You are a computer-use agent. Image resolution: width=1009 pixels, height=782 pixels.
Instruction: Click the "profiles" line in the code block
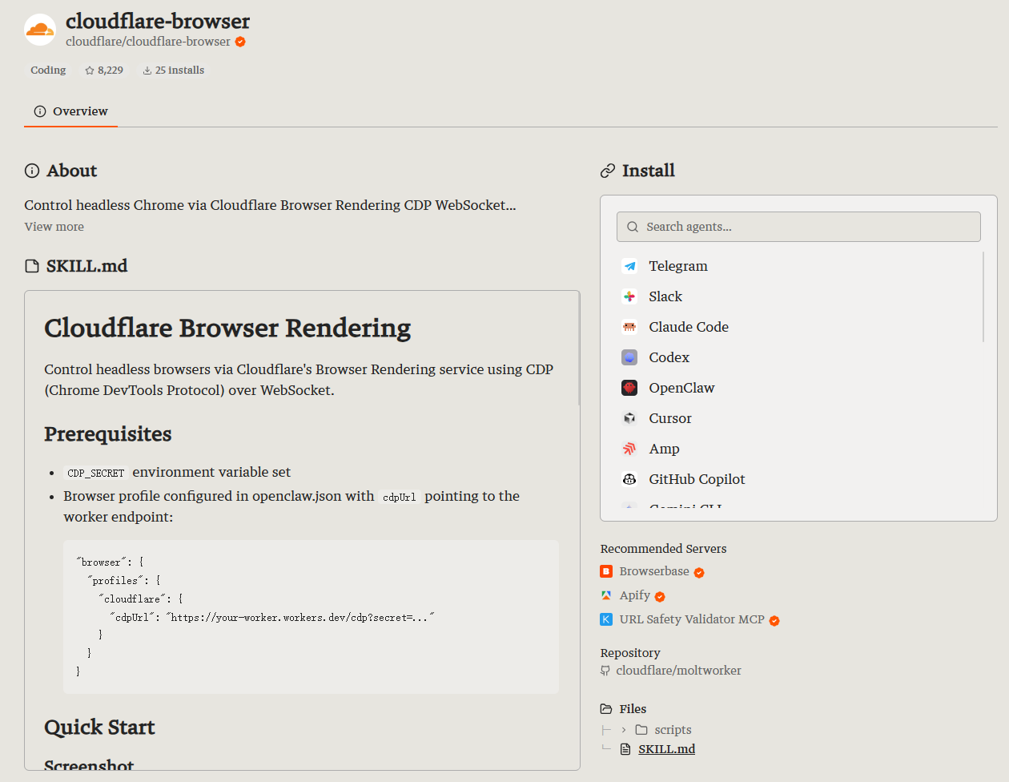(123, 580)
